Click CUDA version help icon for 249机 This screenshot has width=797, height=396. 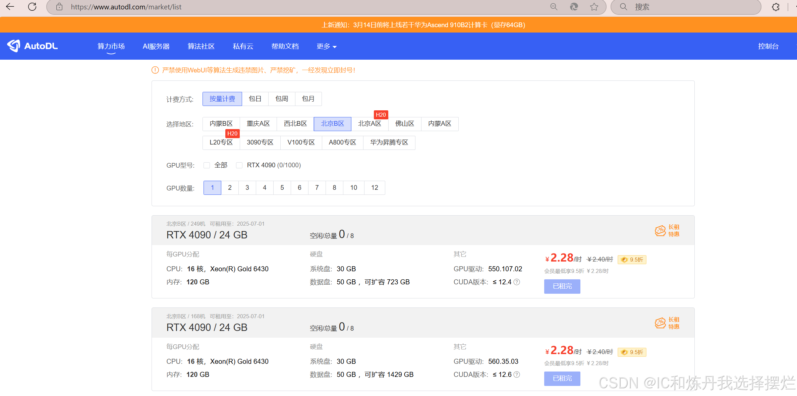(517, 282)
